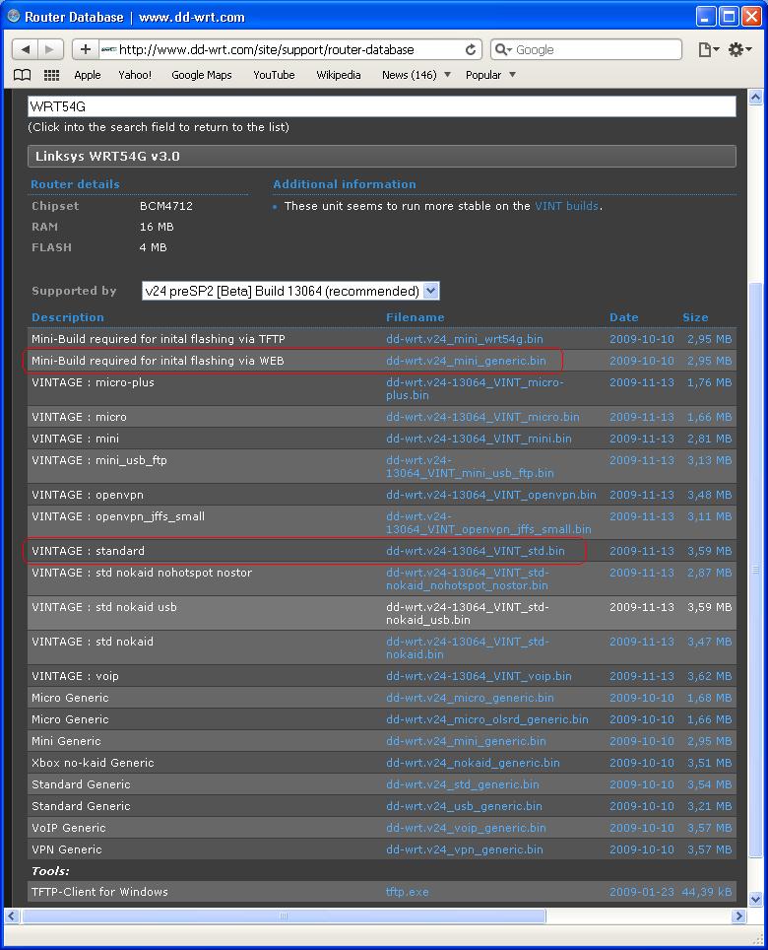Download dd-wrt.v24_nokaid_generic.bin
The height and width of the screenshot is (950, 768).
coord(473,764)
